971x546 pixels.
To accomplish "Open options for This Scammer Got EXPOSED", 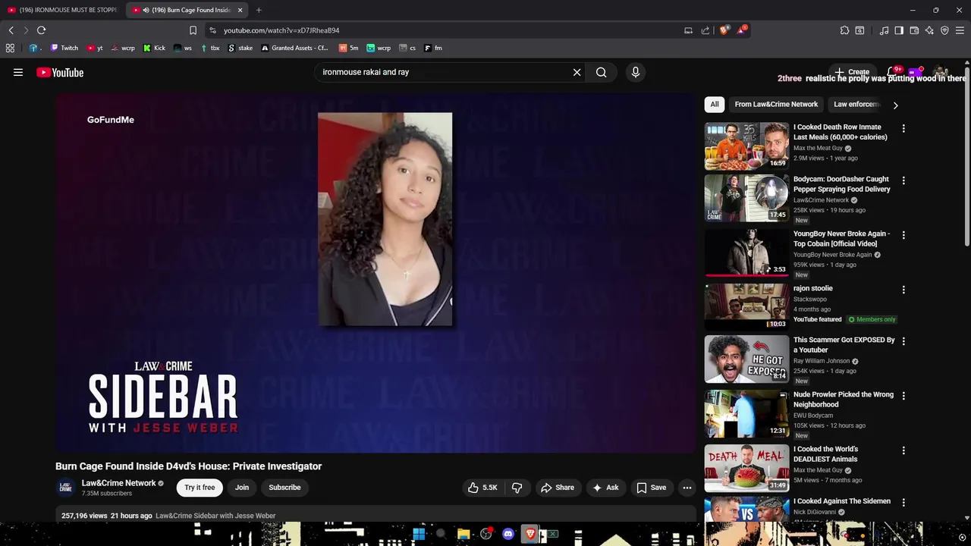I will pyautogui.click(x=903, y=342).
